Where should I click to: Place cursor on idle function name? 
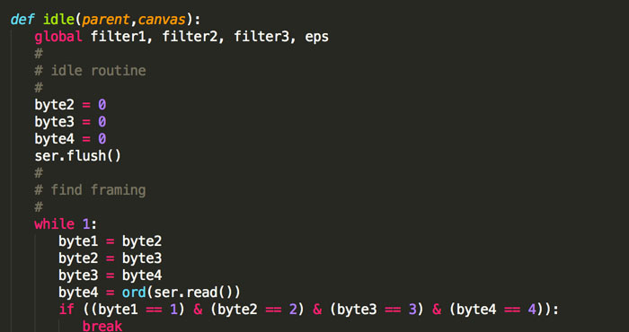click(x=58, y=19)
